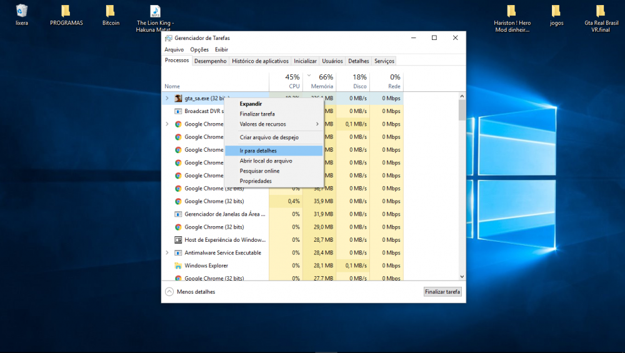This screenshot has width=625, height=353.
Task: Expand the first Google Chrome process group
Action: point(167,124)
